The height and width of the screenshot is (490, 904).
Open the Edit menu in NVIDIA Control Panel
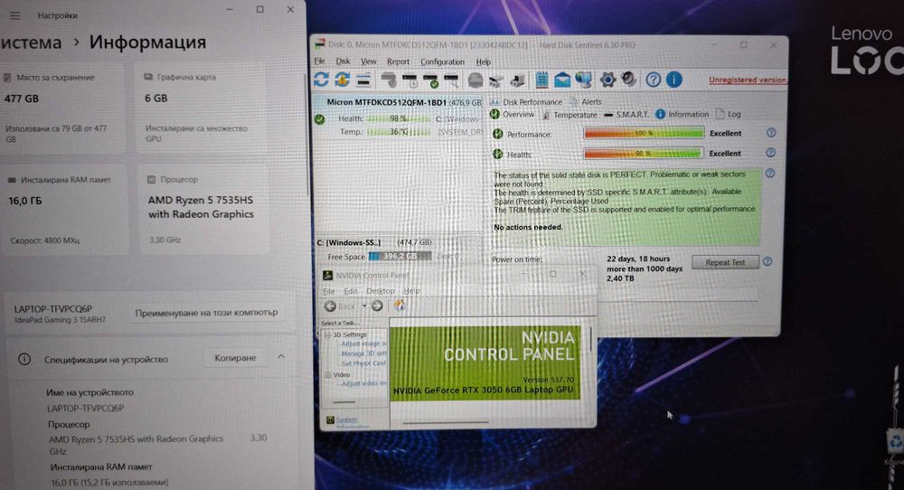tap(351, 291)
